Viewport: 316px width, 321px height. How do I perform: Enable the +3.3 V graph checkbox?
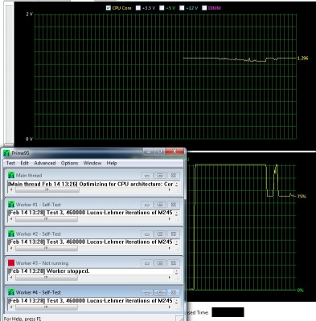(x=138, y=8)
